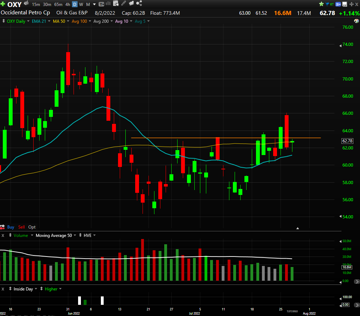
Task: Click the floppy disk save icon
Action: [x=345, y=4]
